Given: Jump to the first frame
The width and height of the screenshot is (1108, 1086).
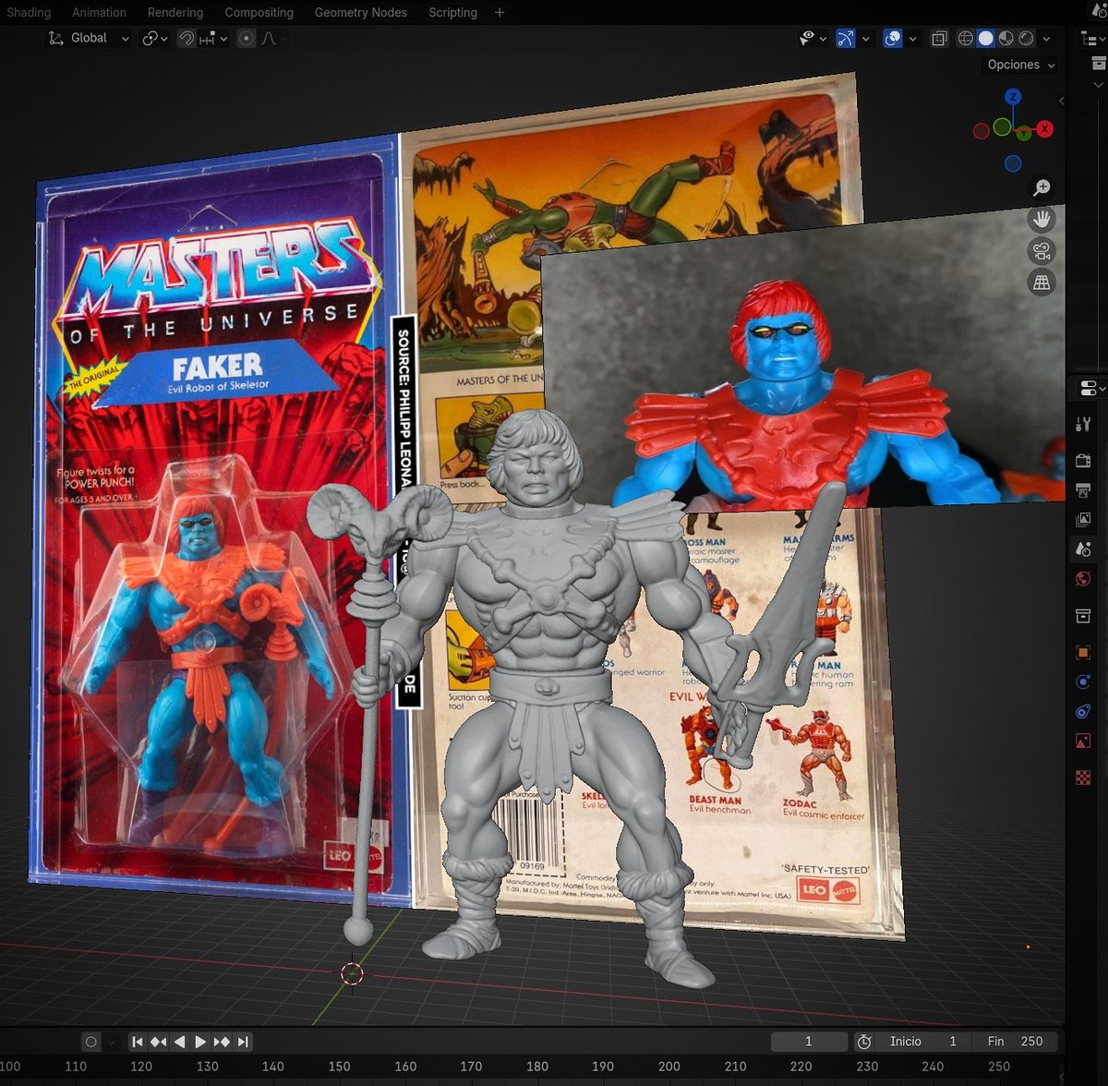Looking at the screenshot, I should 138,1042.
